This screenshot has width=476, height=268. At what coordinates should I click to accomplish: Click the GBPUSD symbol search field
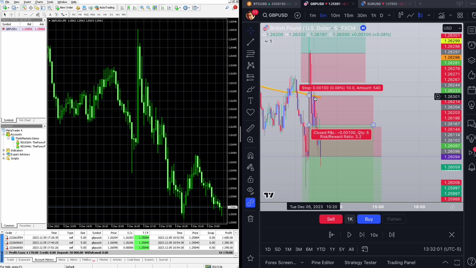pyautogui.click(x=275, y=15)
